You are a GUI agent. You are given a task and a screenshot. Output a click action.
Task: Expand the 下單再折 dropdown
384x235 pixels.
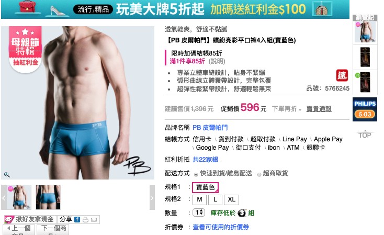tap(287, 109)
